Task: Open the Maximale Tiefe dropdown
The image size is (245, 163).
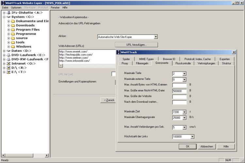Action: [x=184, y=74]
